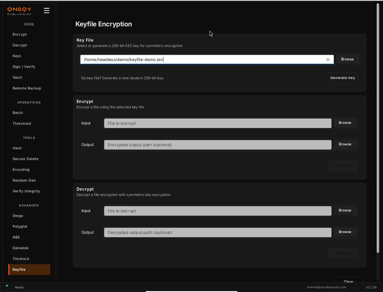
Task: Click the File to encrypt input field
Action: 218,123
